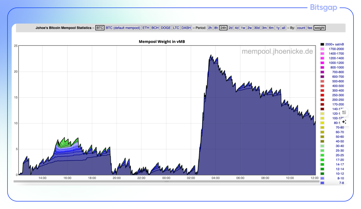
Task: Set period to 1y
Action: (278, 28)
